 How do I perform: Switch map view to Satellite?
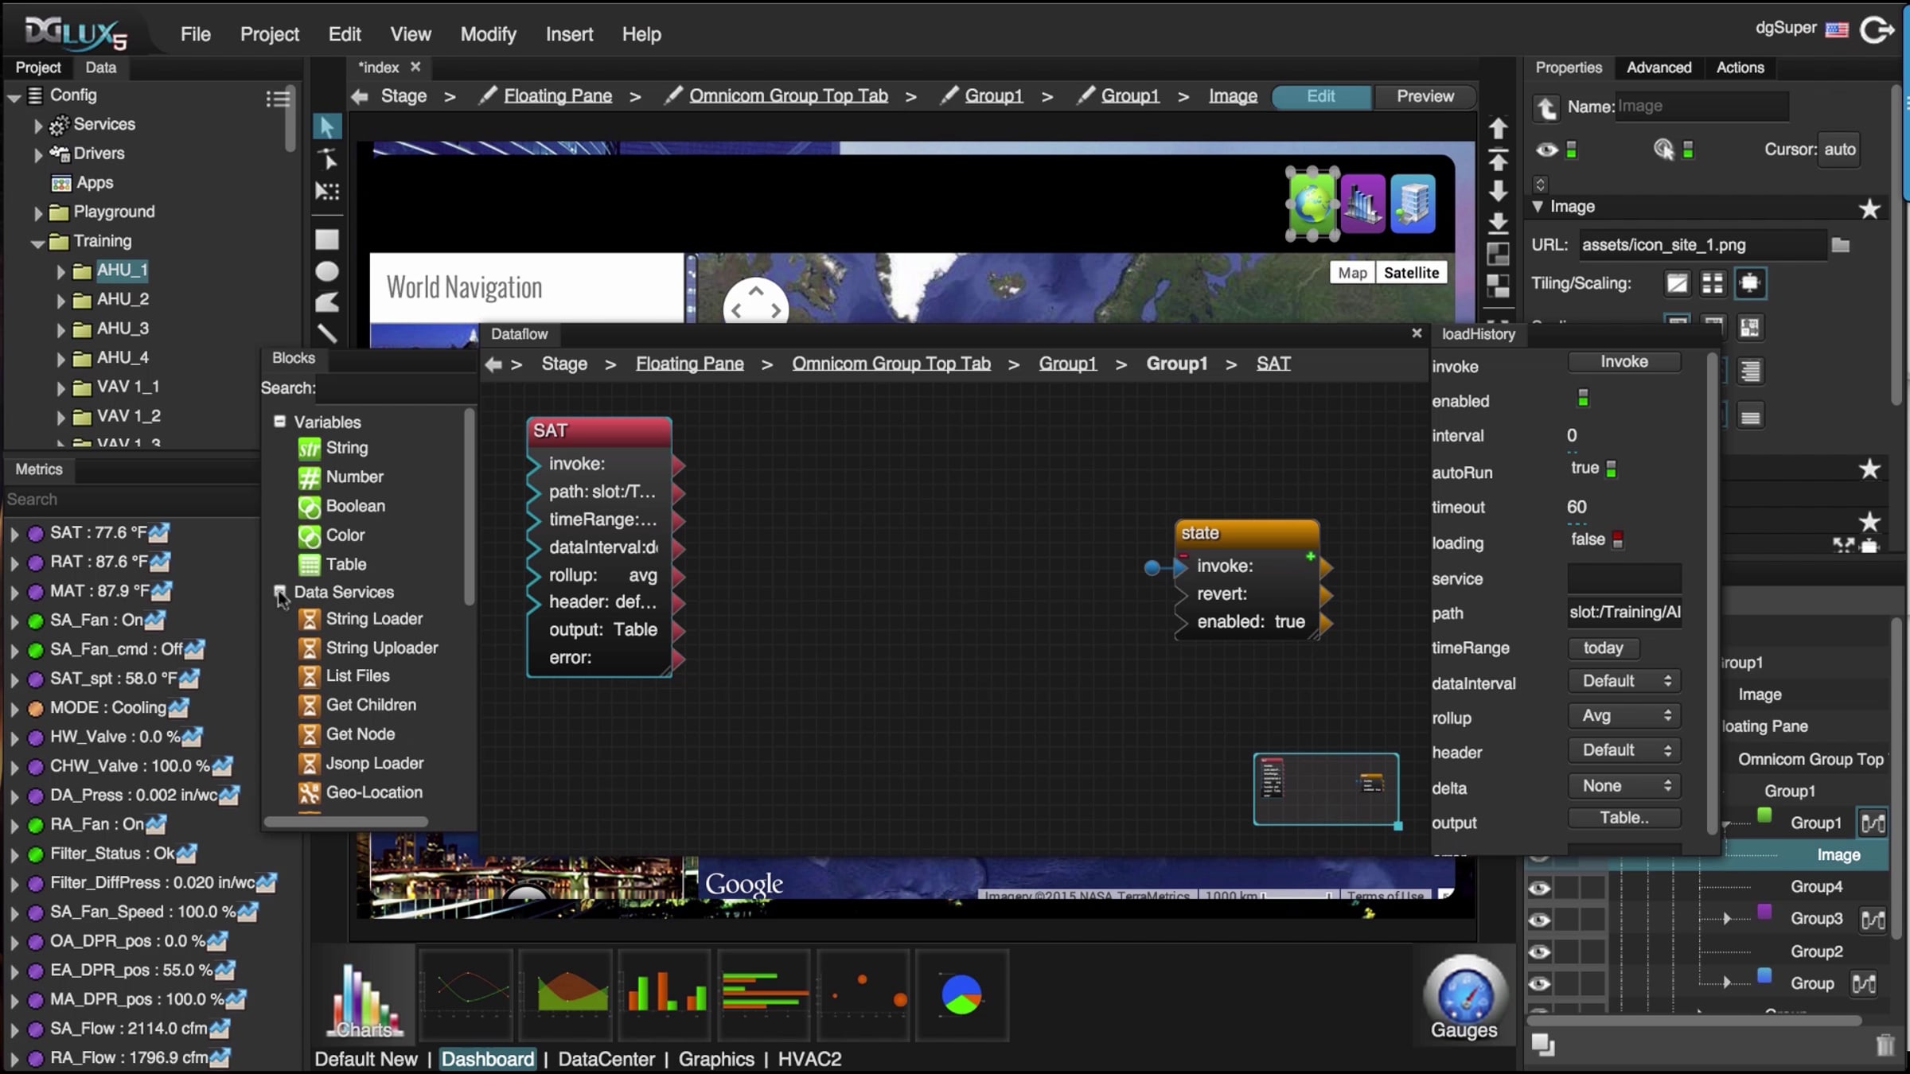pyautogui.click(x=1411, y=273)
